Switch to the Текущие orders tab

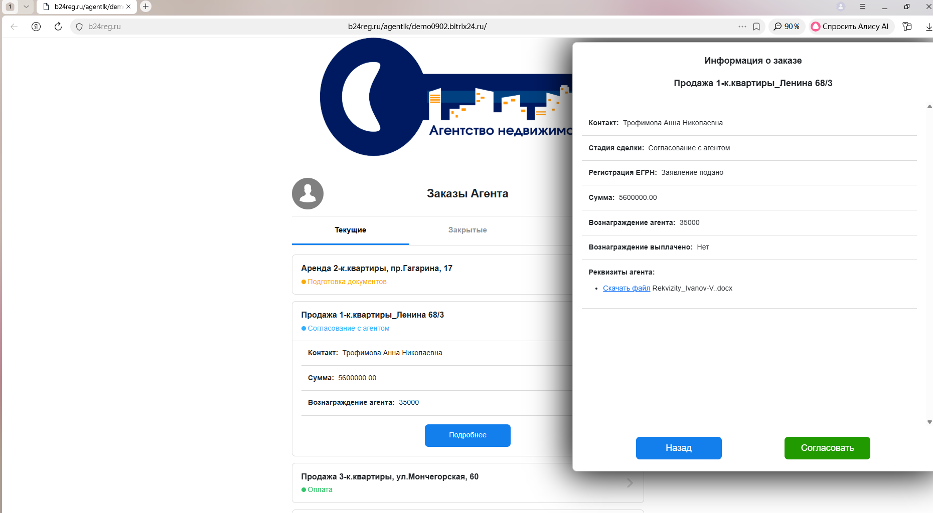pos(351,230)
